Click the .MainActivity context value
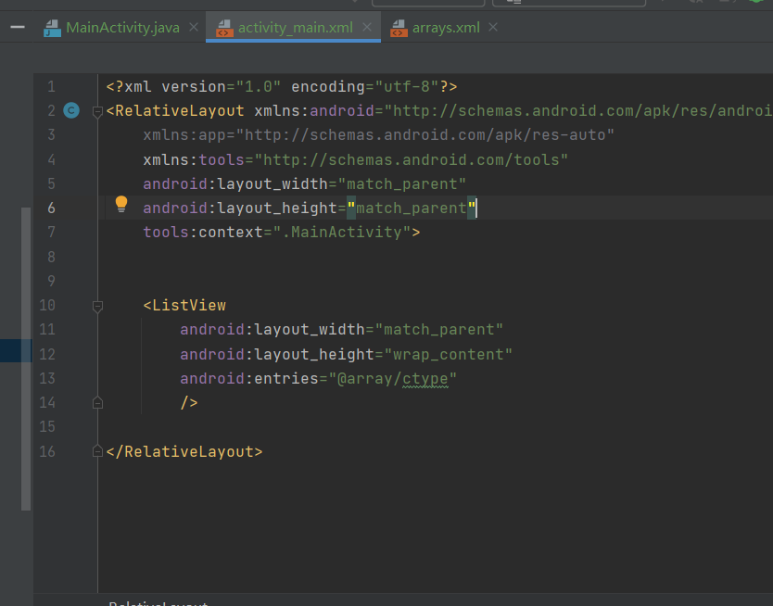The height and width of the screenshot is (606, 773). pyautogui.click(x=347, y=233)
